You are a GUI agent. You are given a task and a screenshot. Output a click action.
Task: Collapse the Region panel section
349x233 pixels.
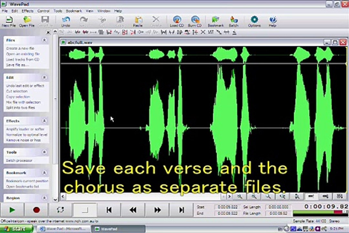pos(44,198)
